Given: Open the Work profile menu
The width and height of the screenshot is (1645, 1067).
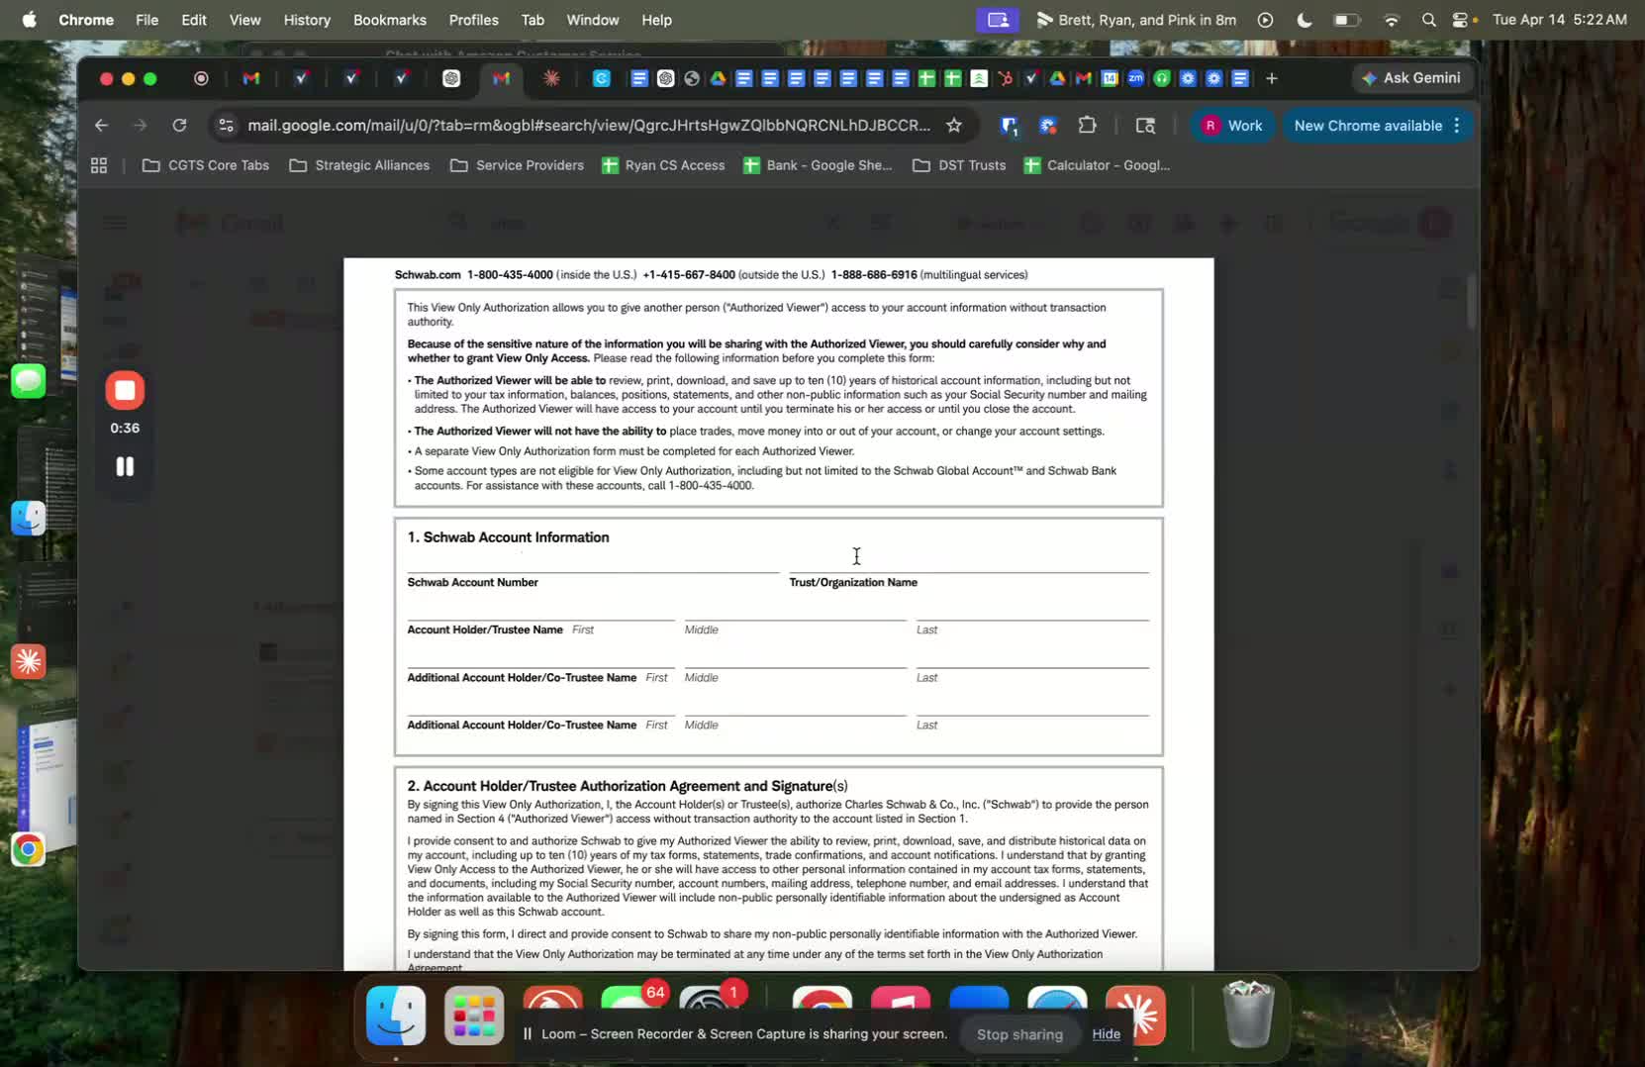Looking at the screenshot, I should click(1232, 126).
